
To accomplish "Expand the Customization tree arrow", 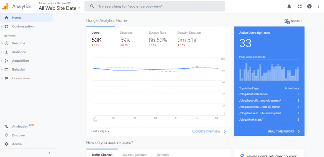I will [2, 27].
